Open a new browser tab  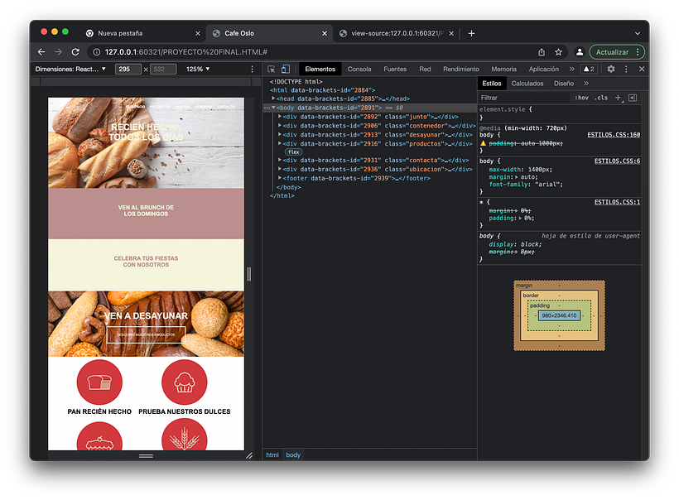coord(472,33)
